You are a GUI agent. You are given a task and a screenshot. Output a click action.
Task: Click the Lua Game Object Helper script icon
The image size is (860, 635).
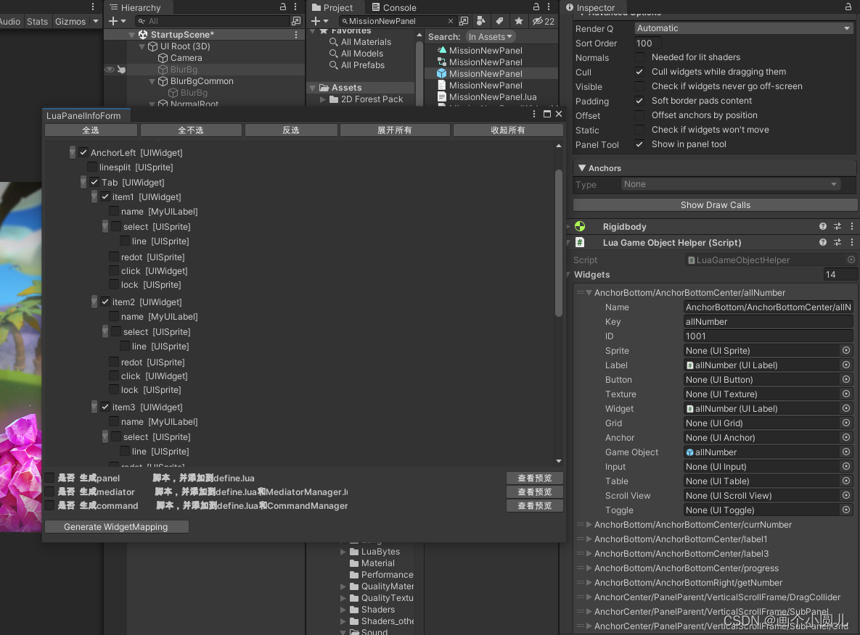(579, 243)
